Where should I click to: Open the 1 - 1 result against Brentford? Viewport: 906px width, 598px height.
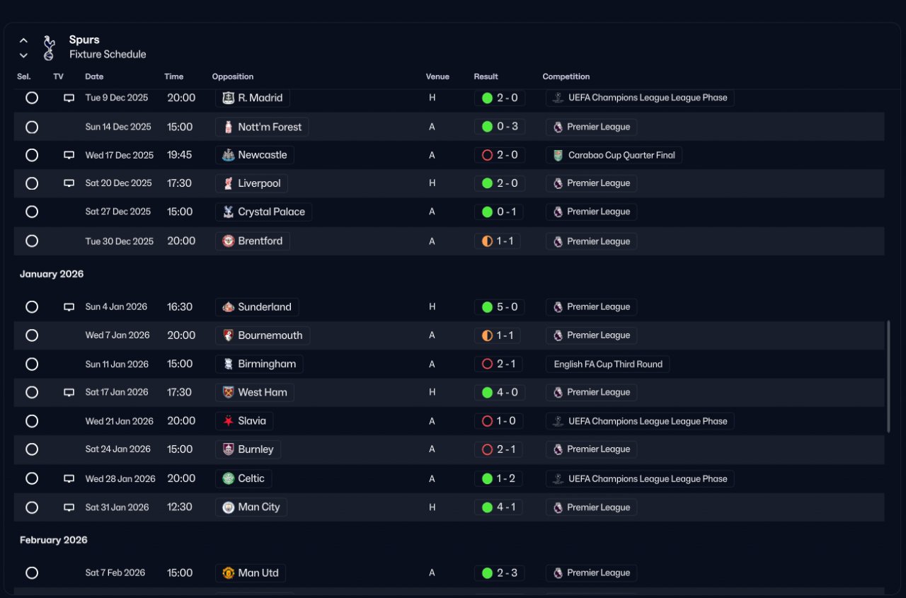(498, 241)
